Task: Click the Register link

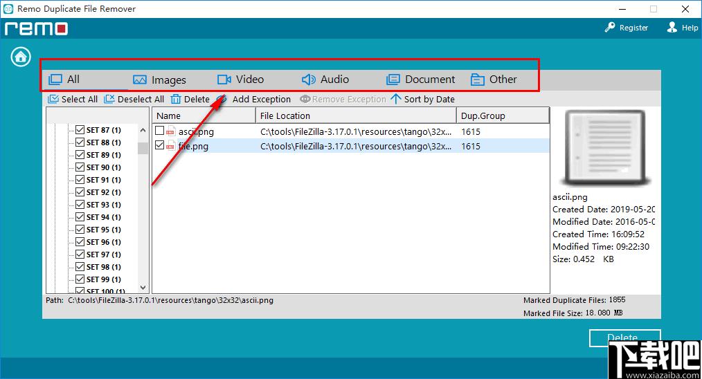Action: click(633, 28)
